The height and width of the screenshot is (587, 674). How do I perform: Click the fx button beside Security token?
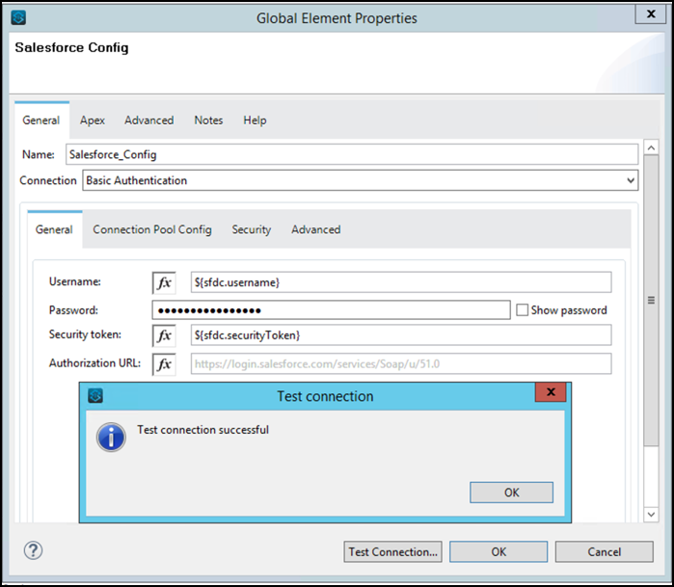coord(164,335)
